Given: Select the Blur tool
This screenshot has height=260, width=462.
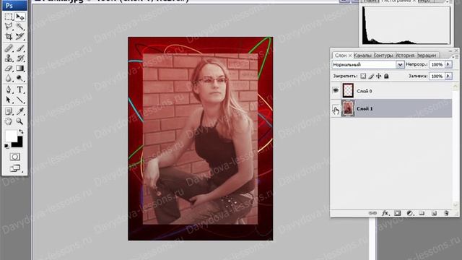Looking at the screenshot, I should tap(9, 78).
